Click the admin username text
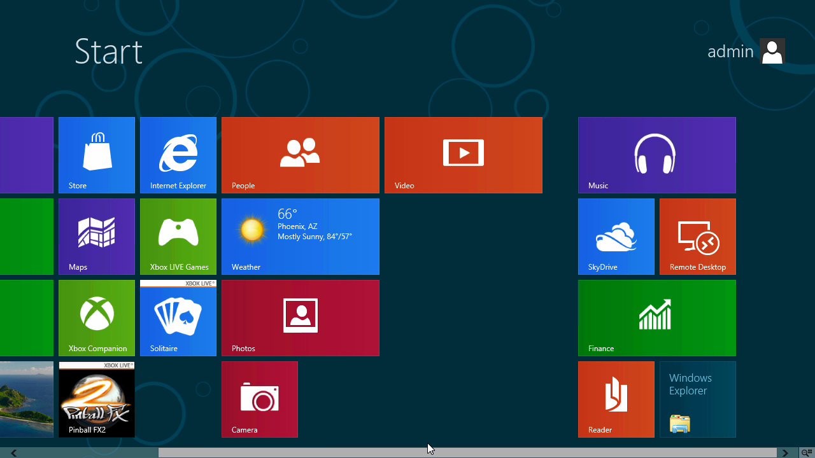815x458 pixels. (730, 52)
